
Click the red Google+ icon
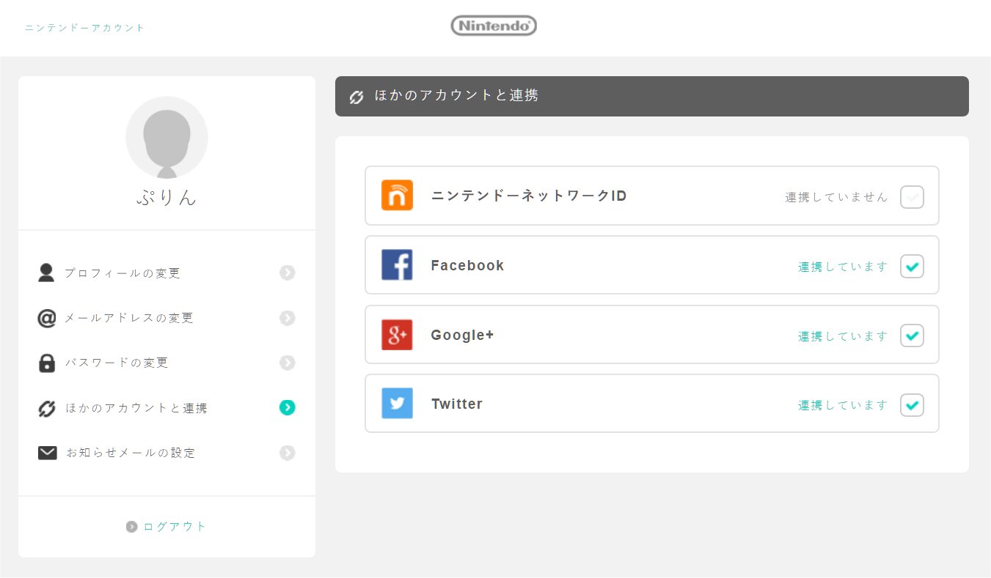pos(397,335)
